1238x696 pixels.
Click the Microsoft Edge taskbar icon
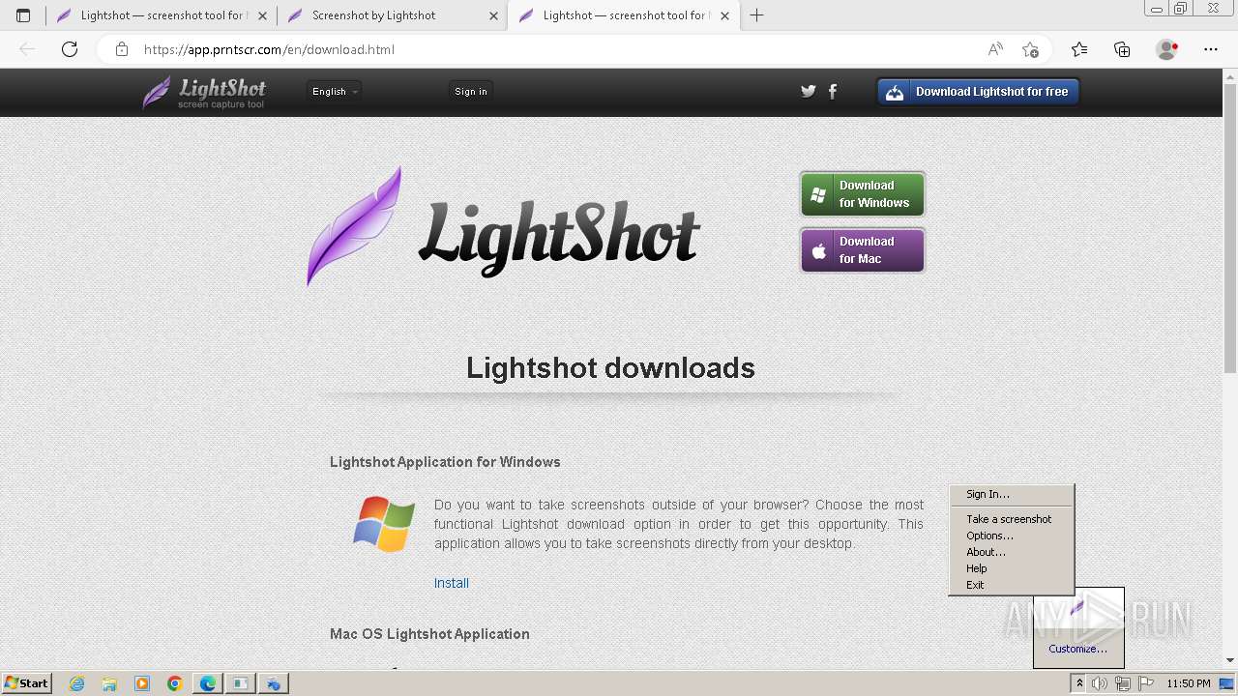[x=208, y=683]
